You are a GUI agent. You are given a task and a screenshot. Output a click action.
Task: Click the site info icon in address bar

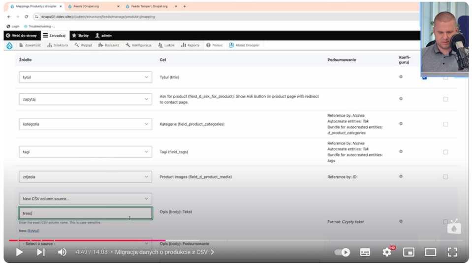tap(36, 17)
